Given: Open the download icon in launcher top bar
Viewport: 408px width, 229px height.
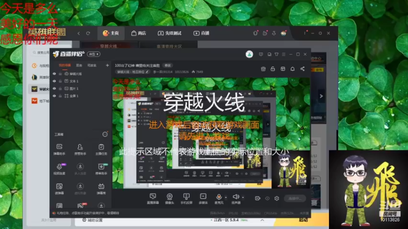Looking at the screenshot, I should tap(274, 33).
